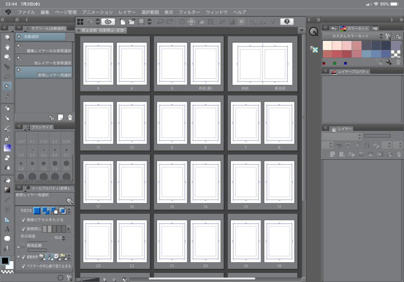
Task: Open canvas tab list dropdown arrow
Action: pyautogui.click(x=301, y=30)
